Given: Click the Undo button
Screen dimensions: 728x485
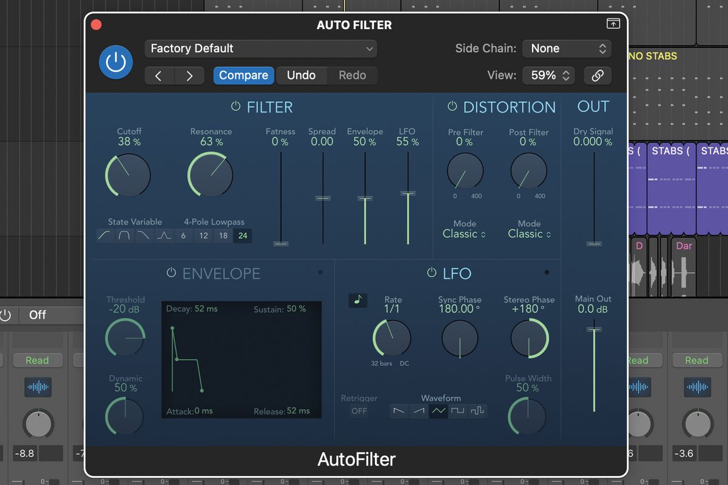Looking at the screenshot, I should click(302, 75).
